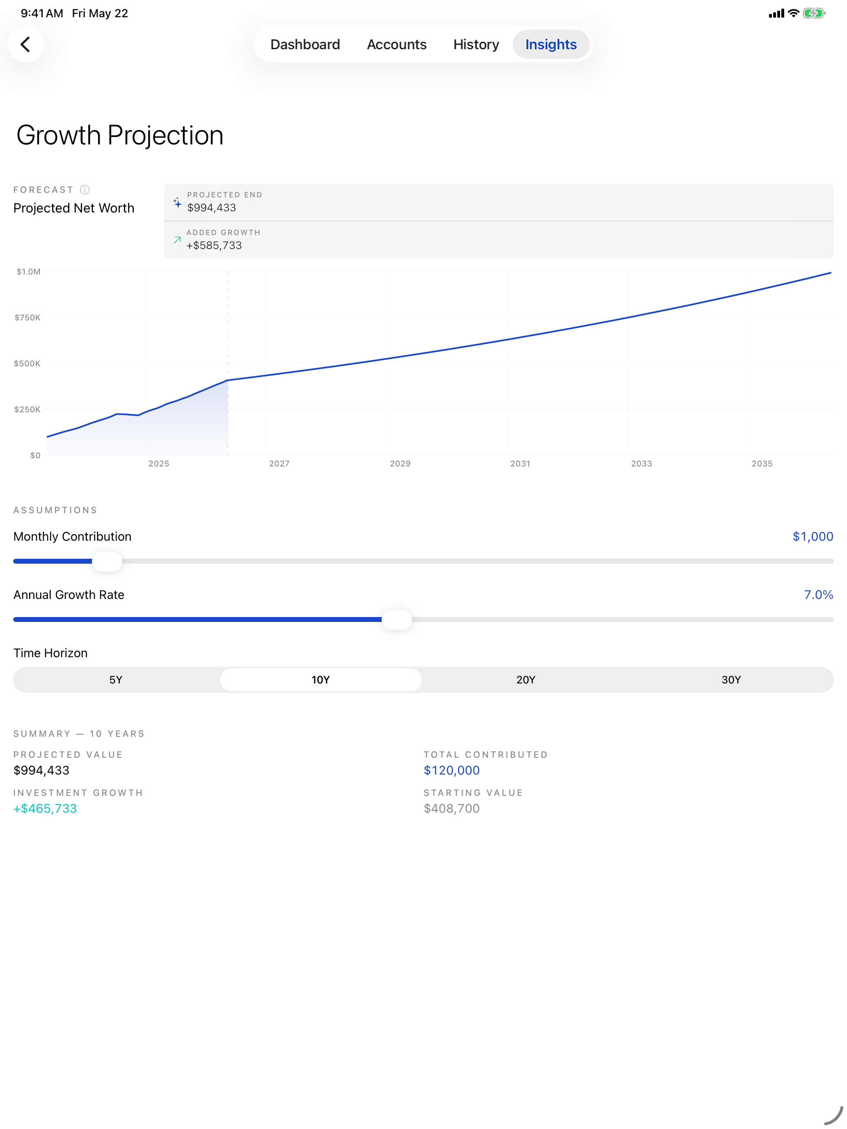
Task: Tap the Time Horizon label
Action: [x=50, y=653]
